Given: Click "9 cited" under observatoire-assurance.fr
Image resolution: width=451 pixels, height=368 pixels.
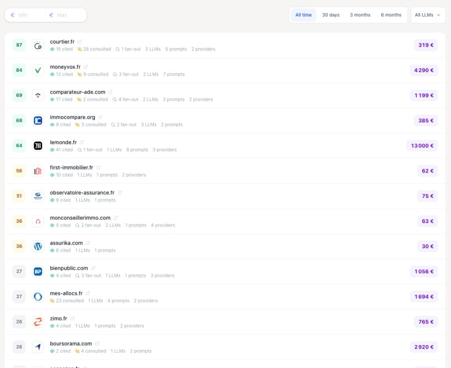Looking at the screenshot, I should 60,200.
